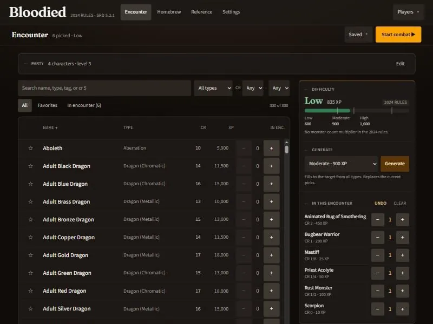The image size is (433, 324).
Task: Decrease Priest Acolyte quantity
Action: [x=377, y=273]
